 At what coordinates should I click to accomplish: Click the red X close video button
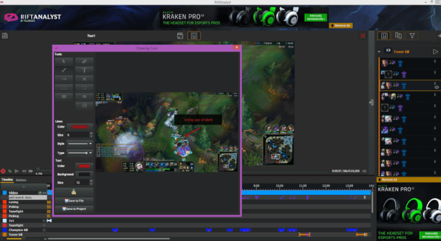(363, 36)
